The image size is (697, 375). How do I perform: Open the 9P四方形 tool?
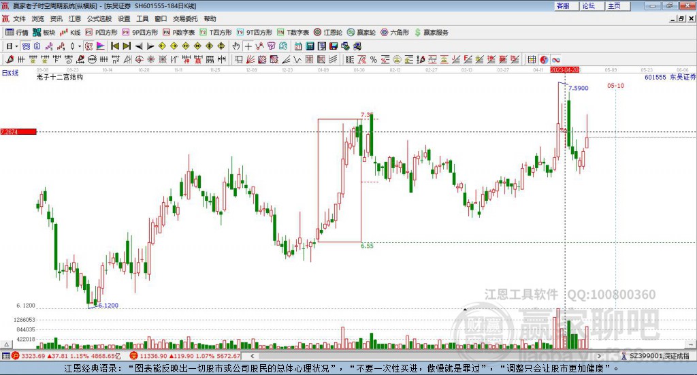(140, 33)
